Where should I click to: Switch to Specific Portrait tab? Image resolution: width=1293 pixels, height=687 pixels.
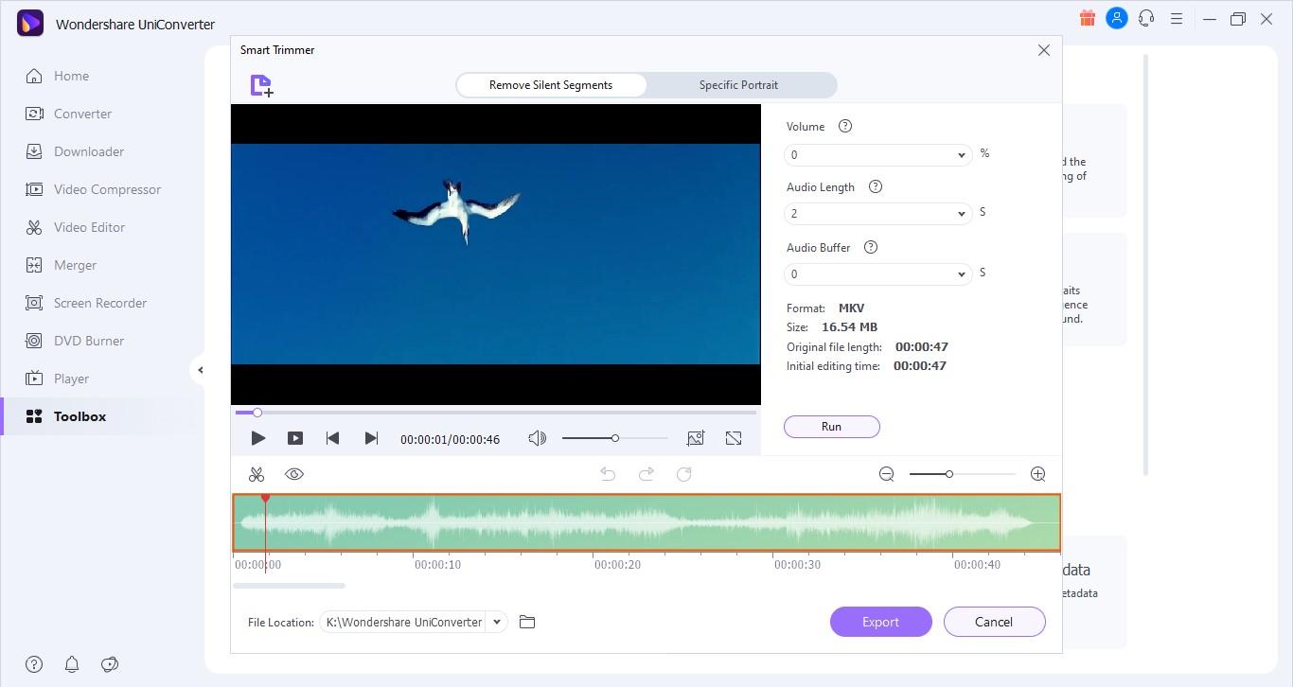click(738, 85)
